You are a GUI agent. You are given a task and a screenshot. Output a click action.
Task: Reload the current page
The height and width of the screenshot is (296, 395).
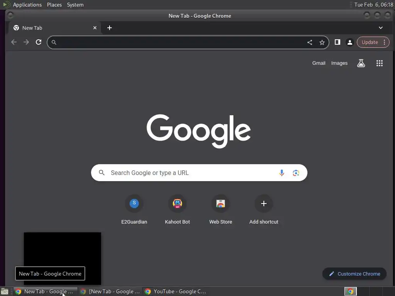39,42
